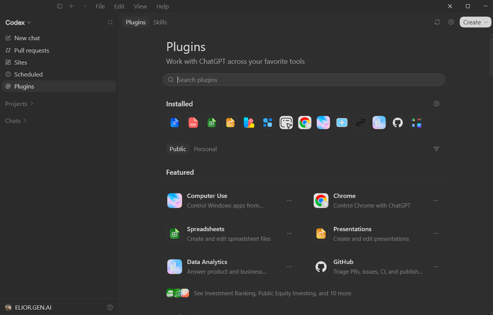Screen dimensions: 493x315
Task: Open settings gear next to Create button
Action: pos(451,22)
